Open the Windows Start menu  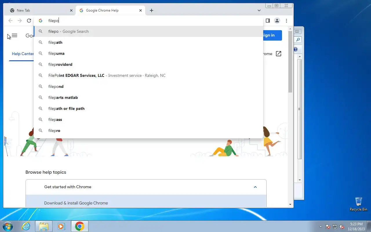tap(8, 226)
